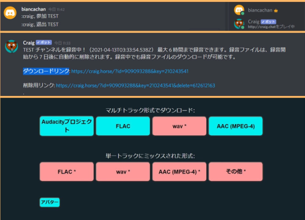Download single-track mixed FLAC
This screenshot has height=220, width=305.
click(x=66, y=172)
